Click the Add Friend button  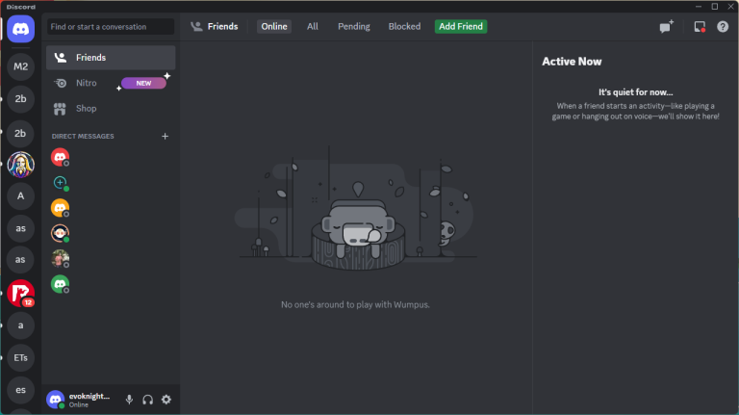point(461,26)
